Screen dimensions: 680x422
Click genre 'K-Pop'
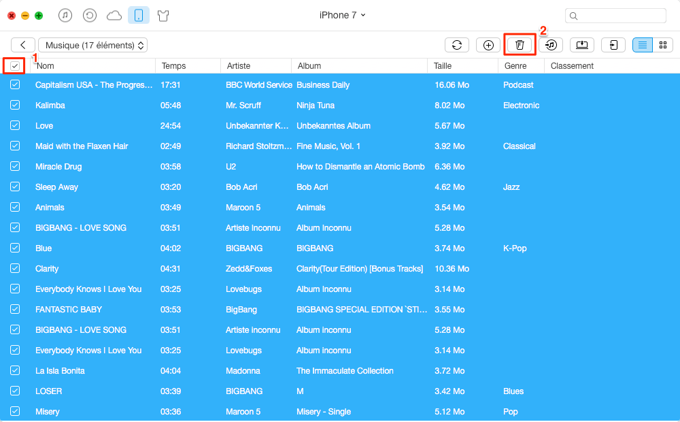click(515, 248)
